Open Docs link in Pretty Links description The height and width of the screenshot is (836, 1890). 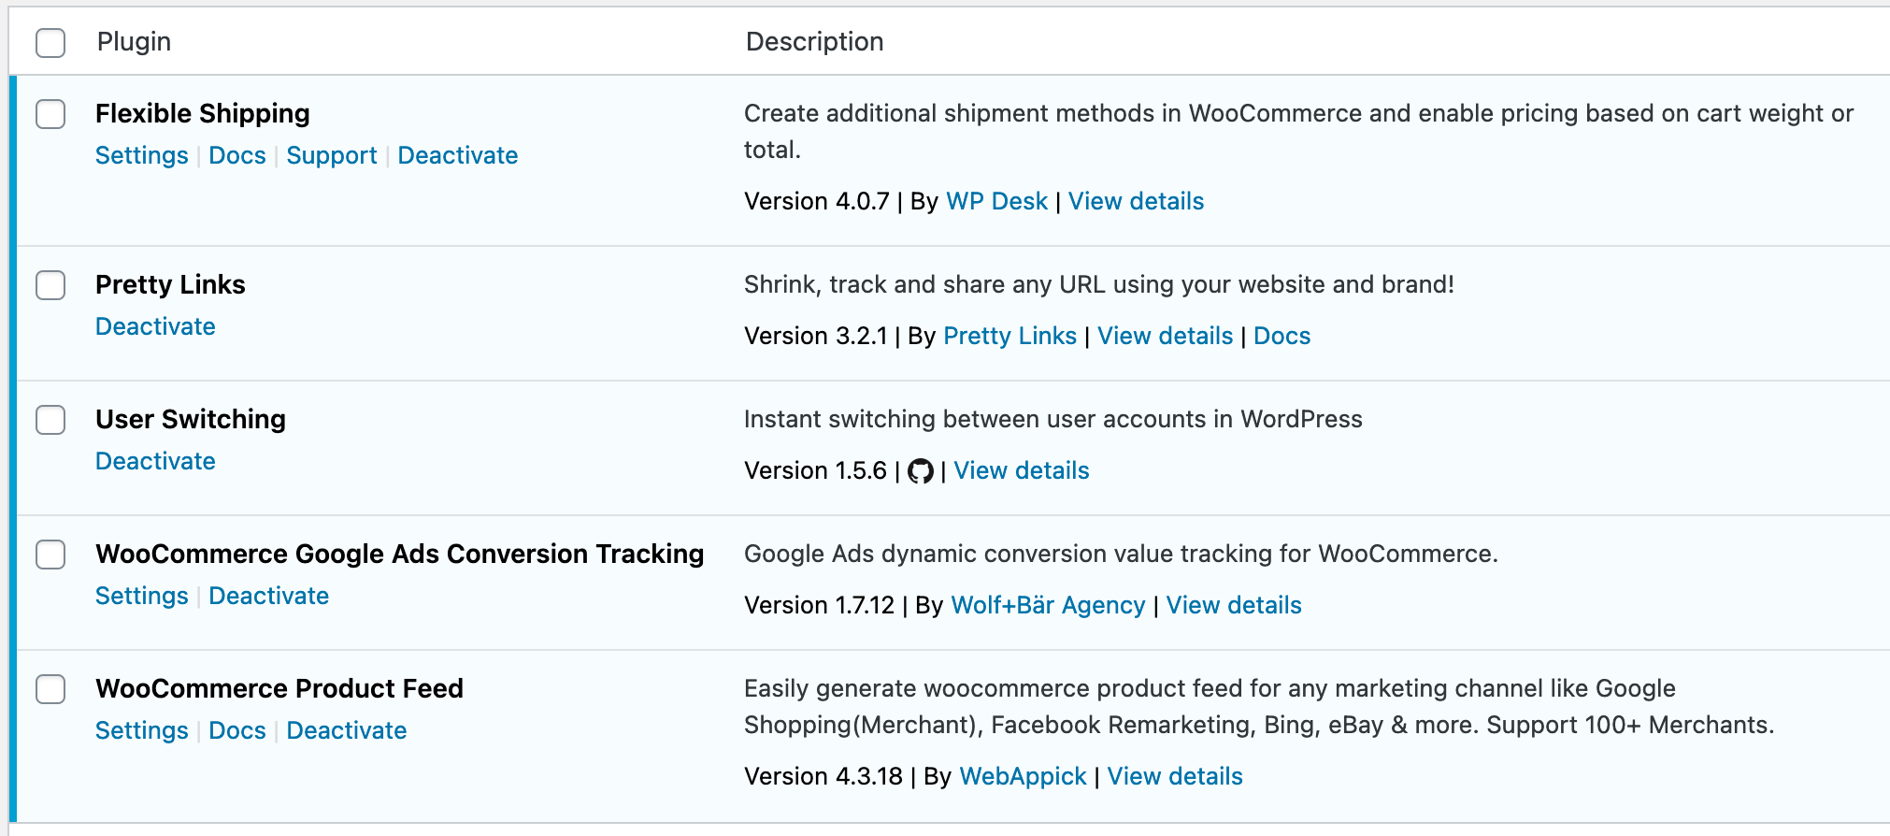point(1282,336)
